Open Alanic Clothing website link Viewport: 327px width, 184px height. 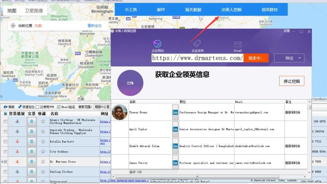pyautogui.click(x=105, y=121)
